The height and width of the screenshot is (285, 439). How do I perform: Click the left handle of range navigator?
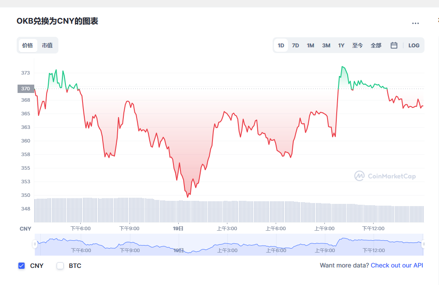coord(35,244)
